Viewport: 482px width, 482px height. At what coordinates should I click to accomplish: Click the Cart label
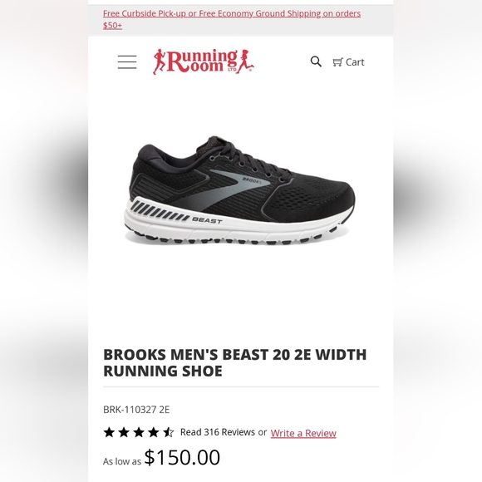(355, 62)
